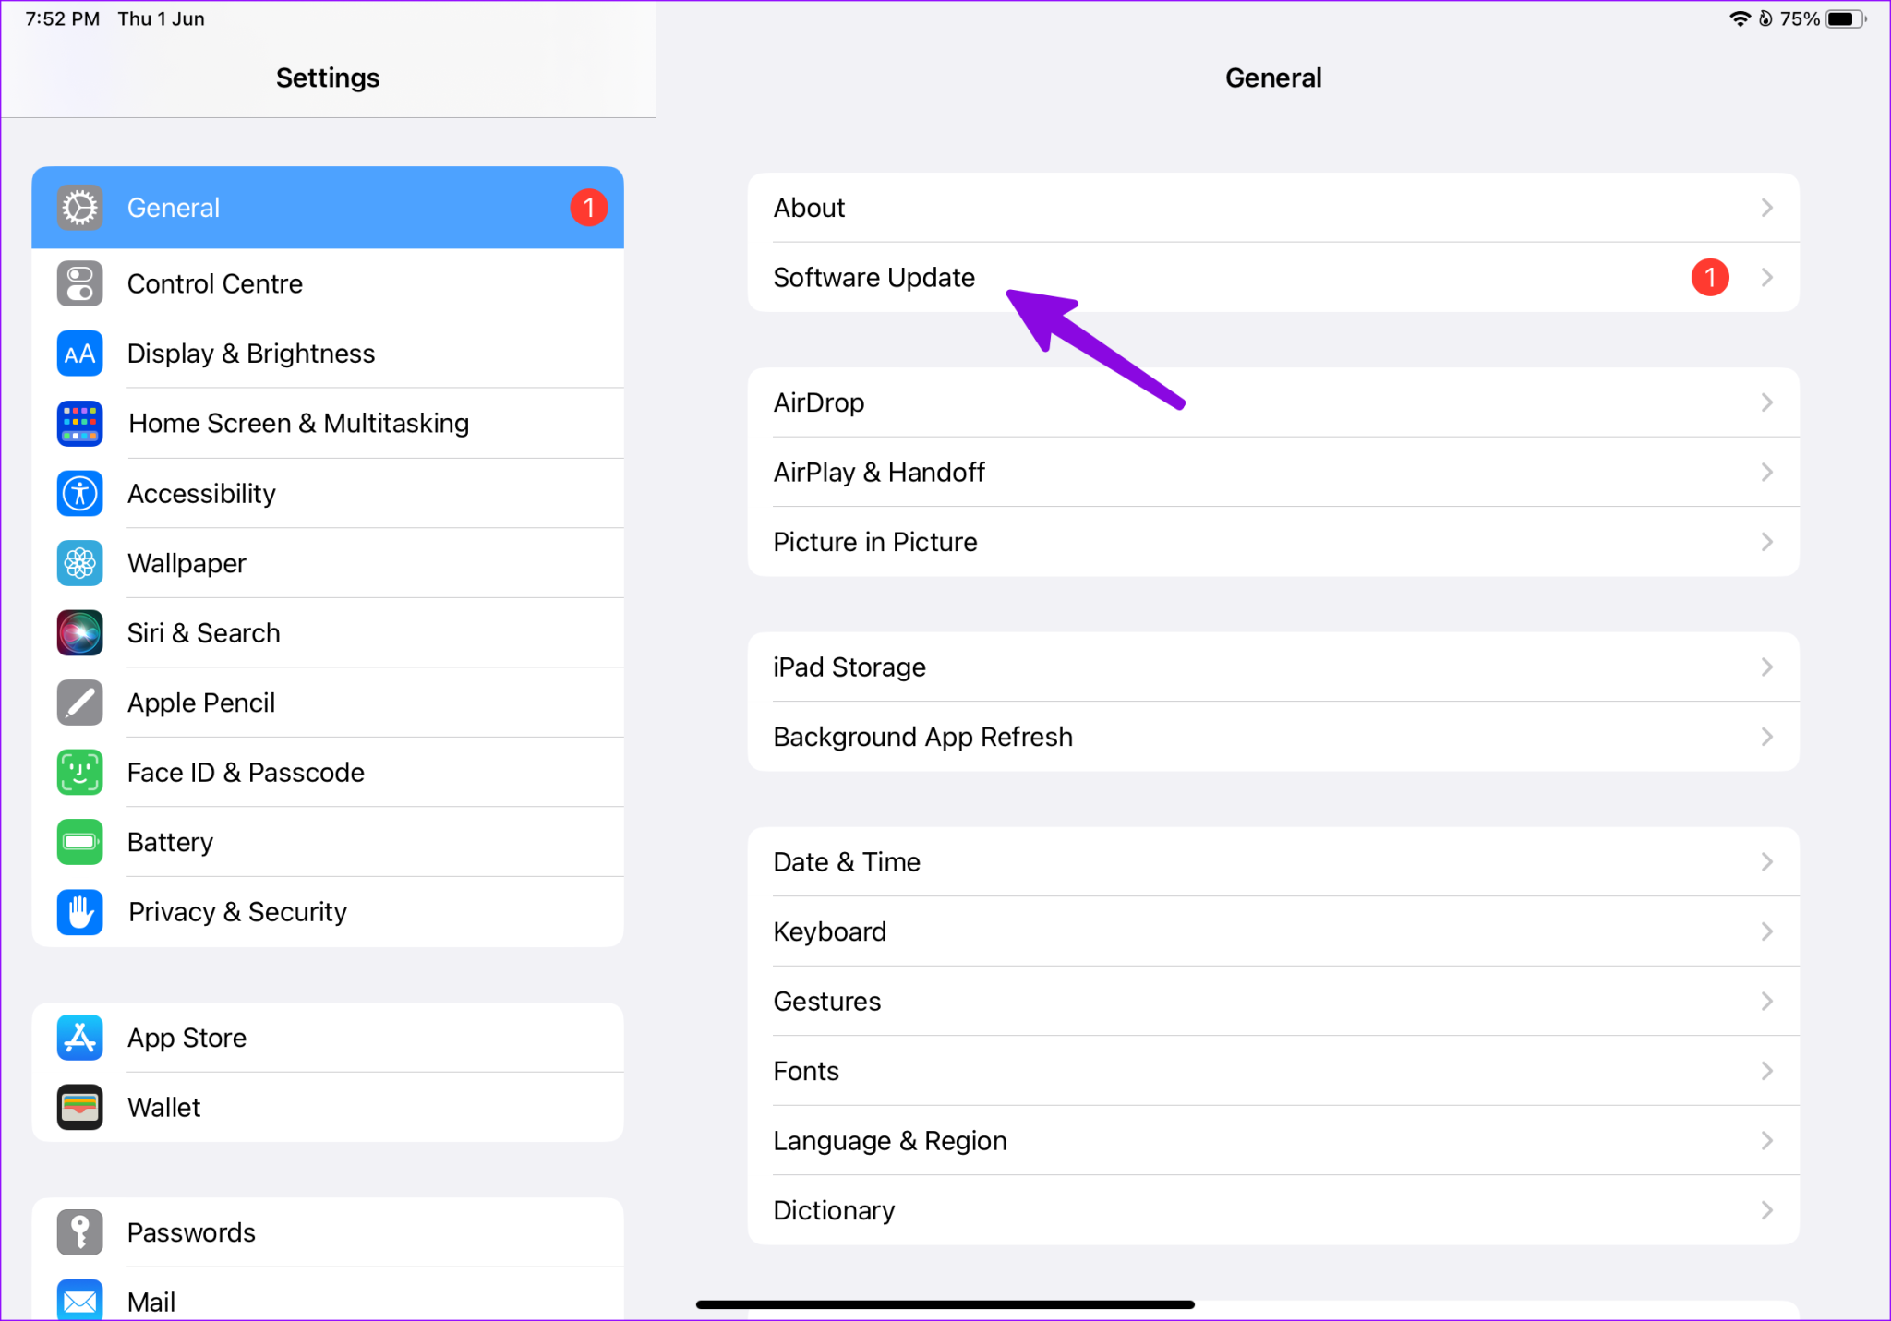Select the General gear icon

pyautogui.click(x=79, y=208)
